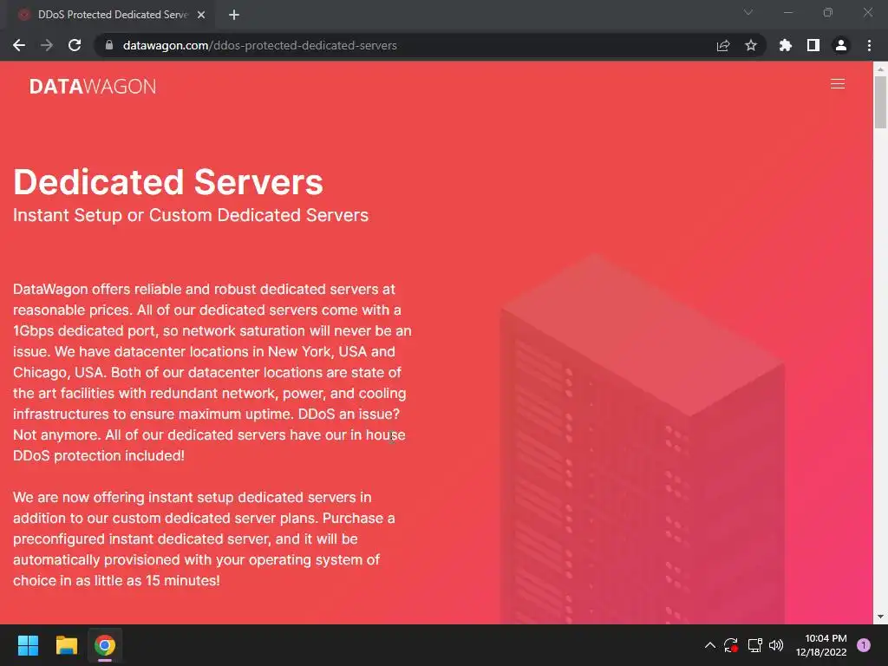Click the DATAWAGON logo
The height and width of the screenshot is (666, 888).
pyautogui.click(x=92, y=86)
